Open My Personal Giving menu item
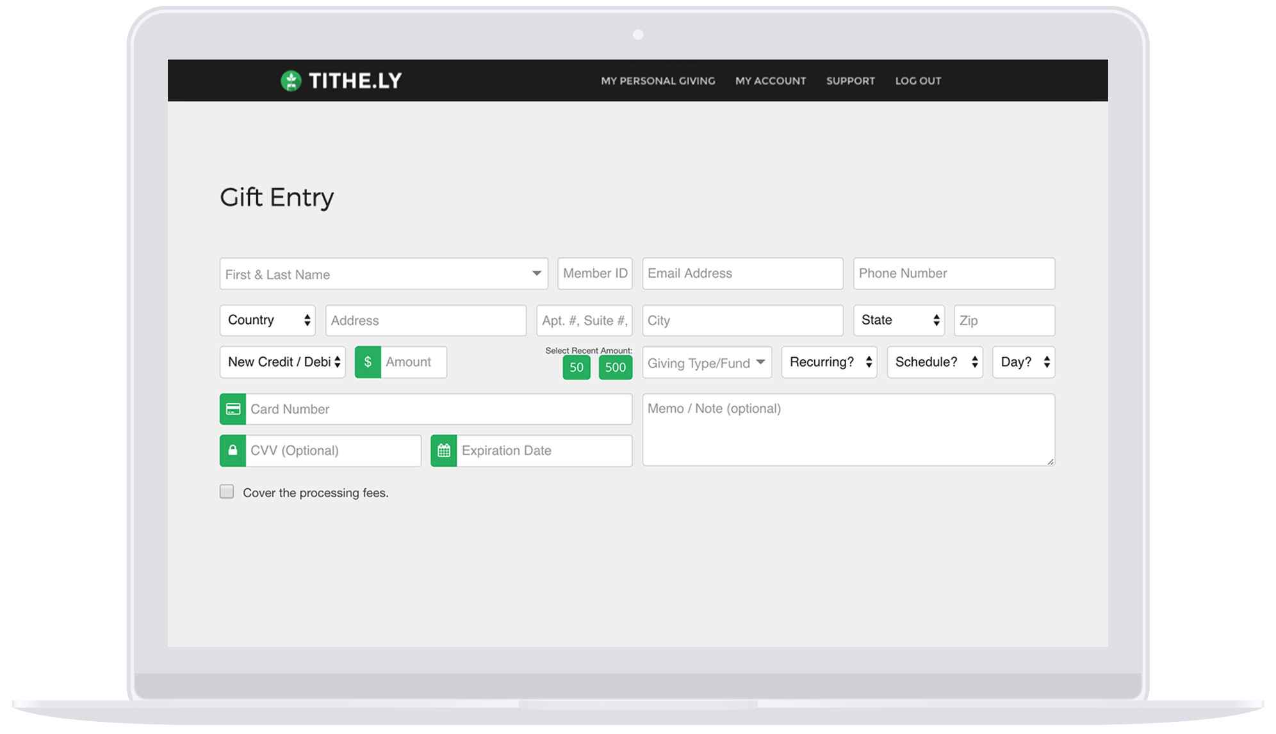This screenshot has width=1276, height=734. click(x=658, y=81)
